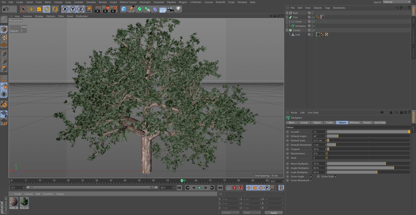Click the Undo arrow in the toolbar
Screen dimensions: 416x215
[6, 9]
